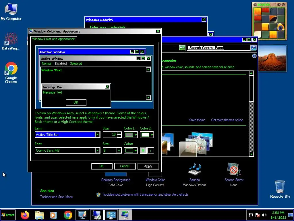Switch to Remote Desktop Connection taskbar button
Viewport: 294px width, 221px height.
point(97,215)
